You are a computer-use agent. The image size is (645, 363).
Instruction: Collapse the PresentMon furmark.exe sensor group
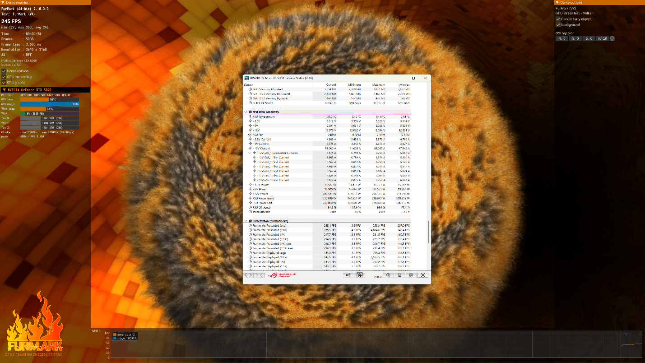pyautogui.click(x=246, y=221)
